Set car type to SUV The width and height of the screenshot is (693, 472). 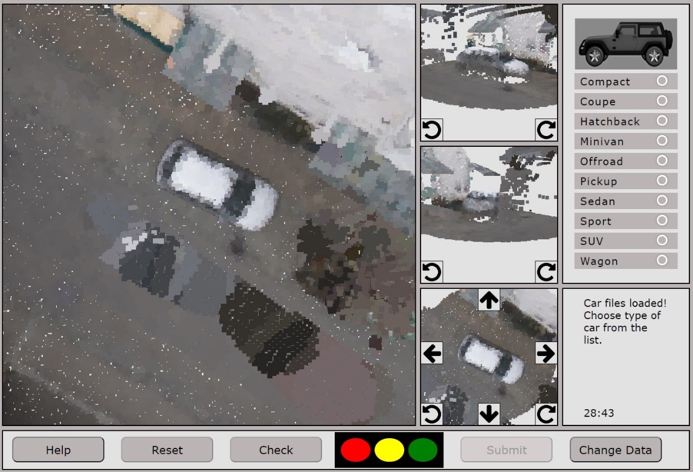[x=626, y=241]
